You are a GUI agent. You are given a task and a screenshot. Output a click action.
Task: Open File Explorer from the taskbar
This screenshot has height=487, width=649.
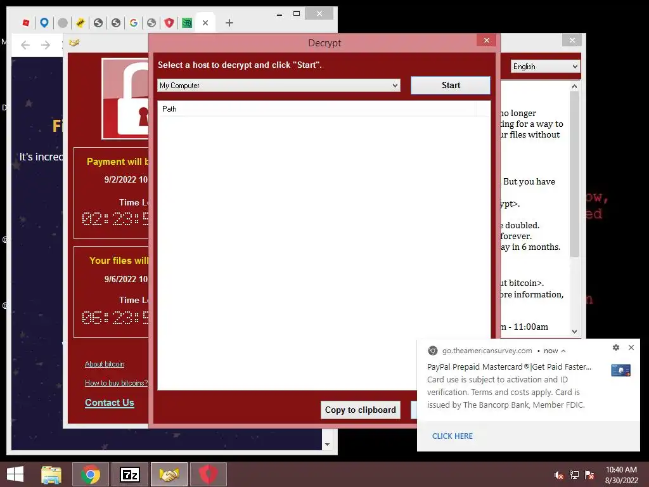click(51, 474)
